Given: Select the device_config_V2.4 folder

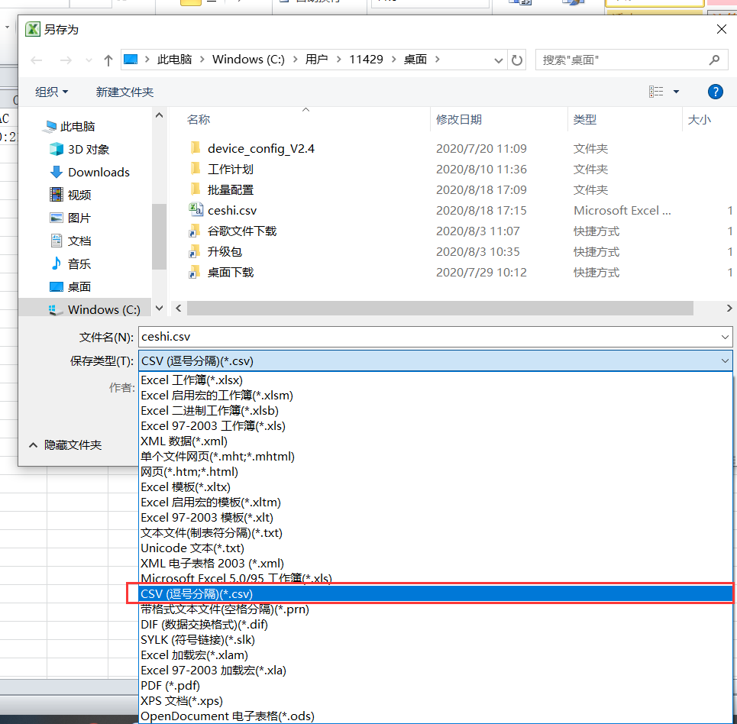Looking at the screenshot, I should (x=260, y=148).
